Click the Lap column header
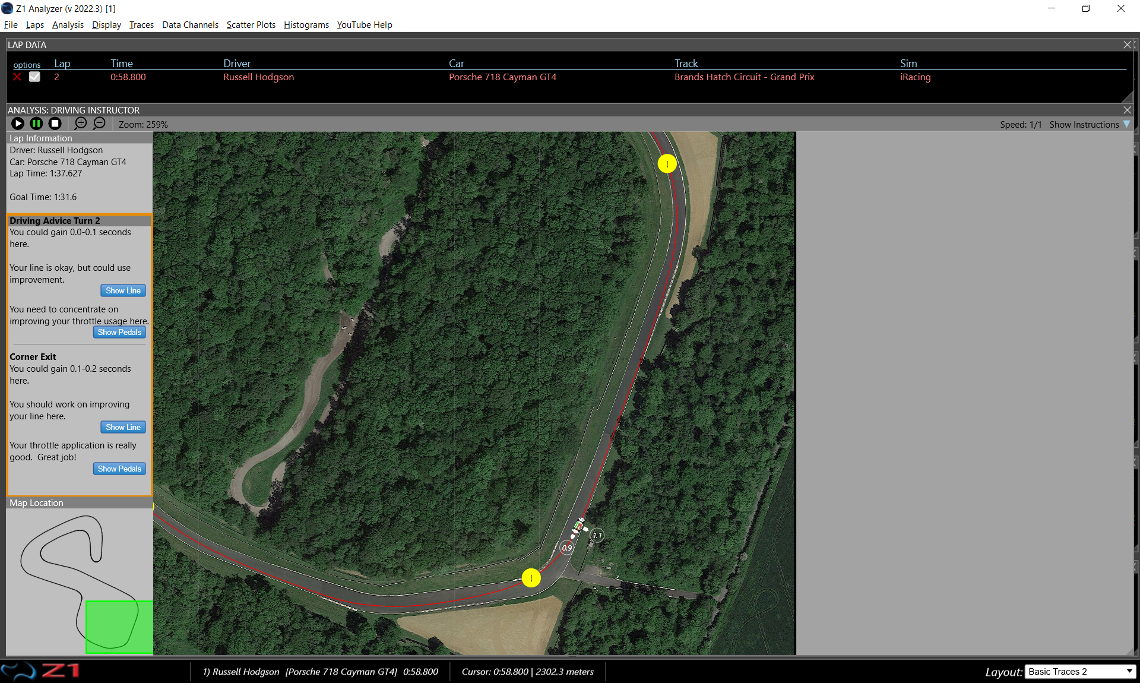This screenshot has width=1140, height=683. coord(62,64)
